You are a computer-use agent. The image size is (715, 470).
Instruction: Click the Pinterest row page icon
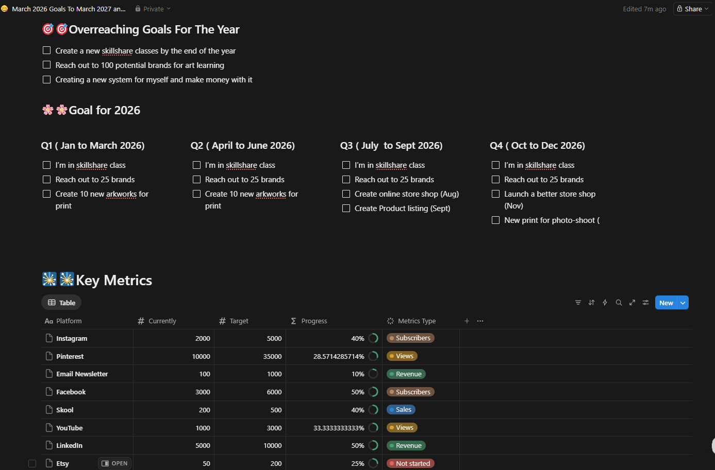pyautogui.click(x=49, y=356)
